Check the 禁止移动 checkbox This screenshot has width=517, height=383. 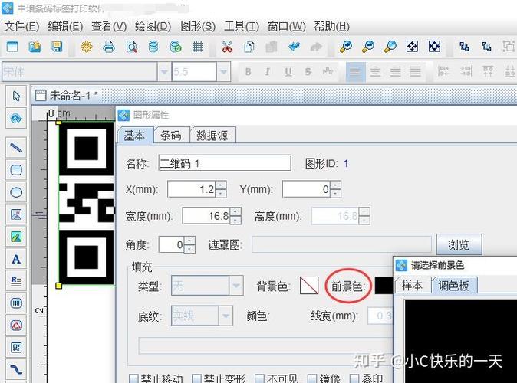[133, 378]
